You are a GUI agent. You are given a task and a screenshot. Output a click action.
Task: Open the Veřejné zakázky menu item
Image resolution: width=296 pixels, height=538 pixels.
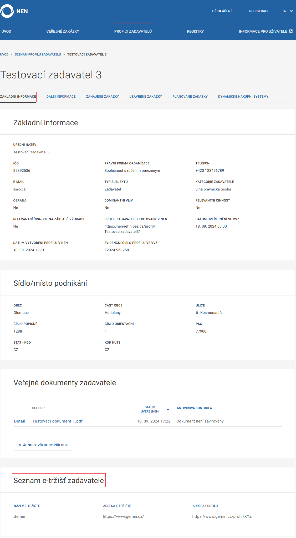tap(63, 31)
